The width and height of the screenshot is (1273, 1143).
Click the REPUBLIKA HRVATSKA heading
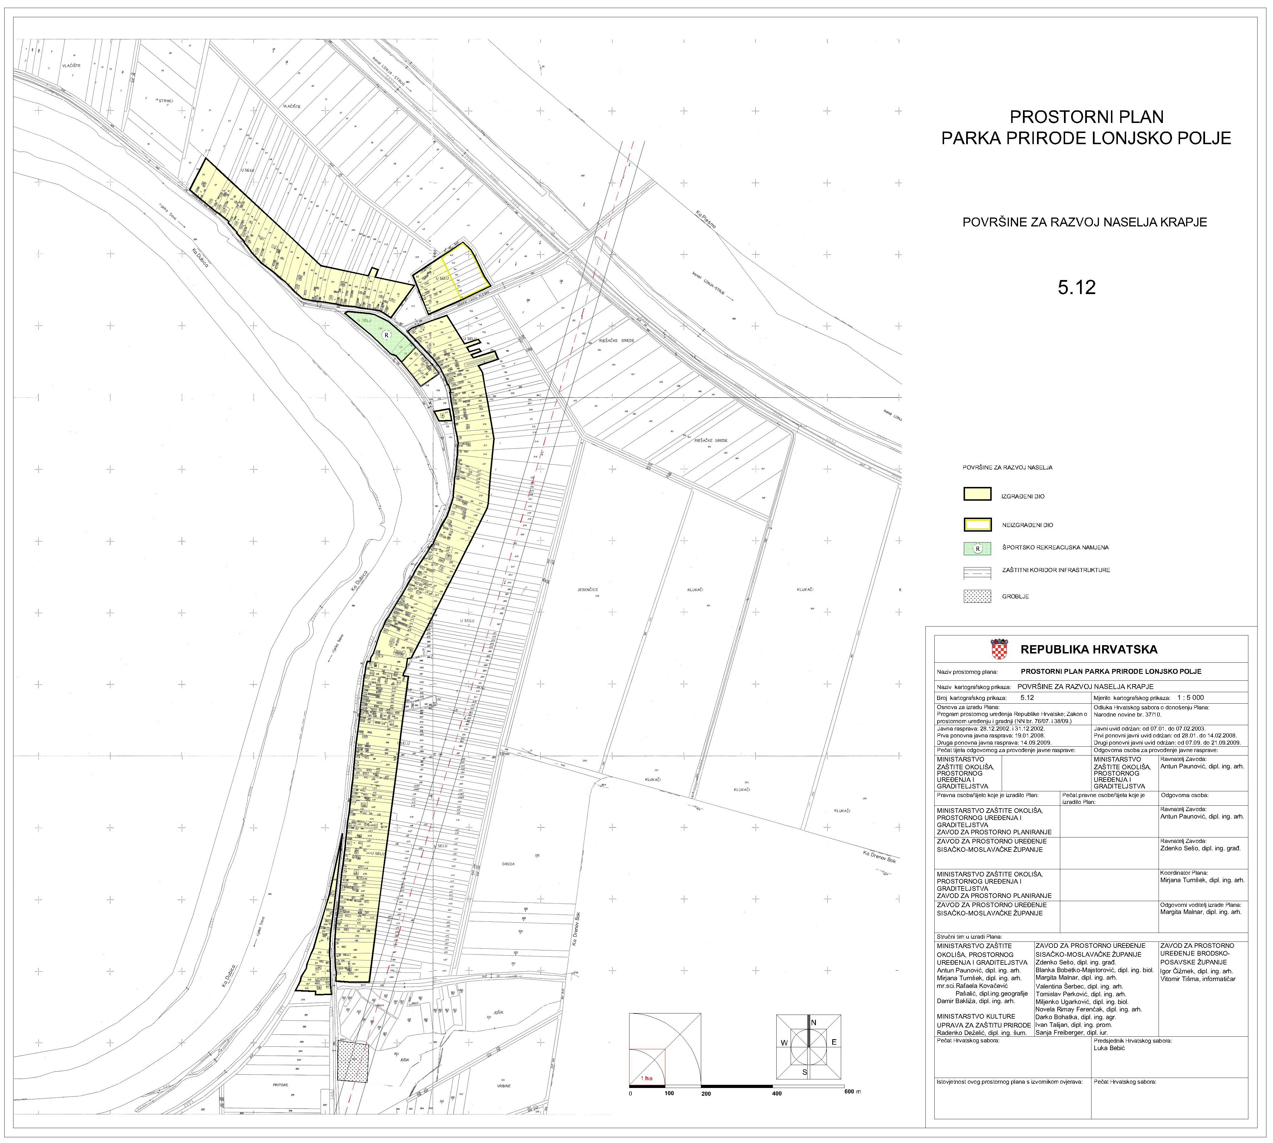coord(1088,649)
